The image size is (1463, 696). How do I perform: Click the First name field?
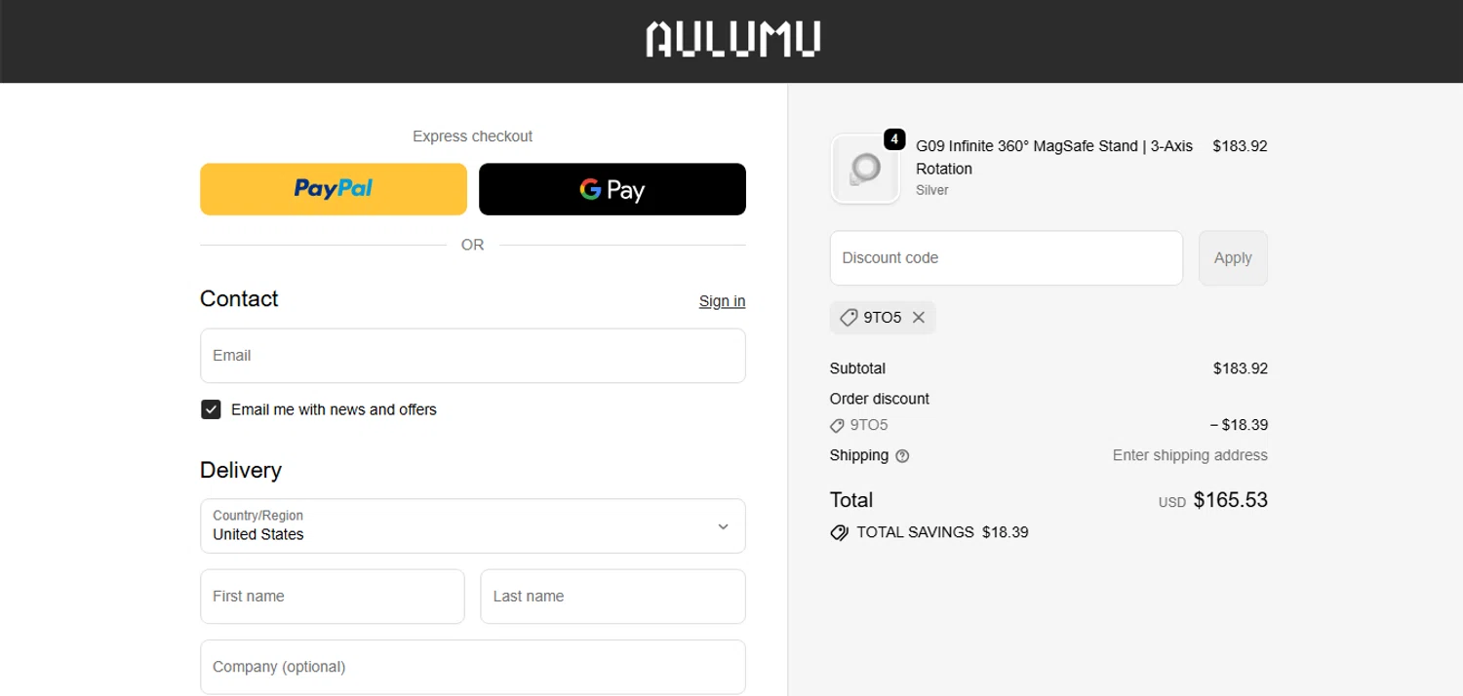pyautogui.click(x=333, y=597)
